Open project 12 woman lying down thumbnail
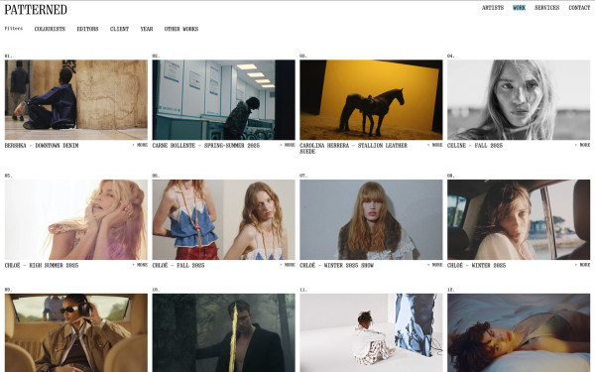 [x=519, y=333]
